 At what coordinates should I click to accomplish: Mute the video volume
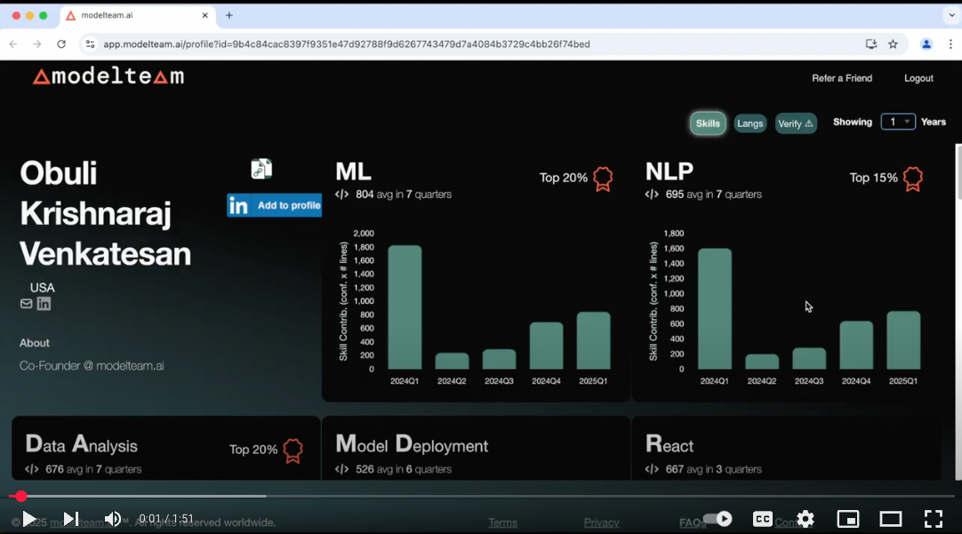[x=113, y=519]
